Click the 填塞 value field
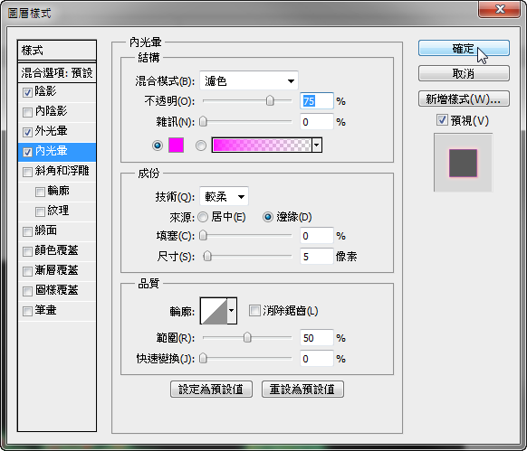Viewport: 527px width, 451px height. pos(317,236)
